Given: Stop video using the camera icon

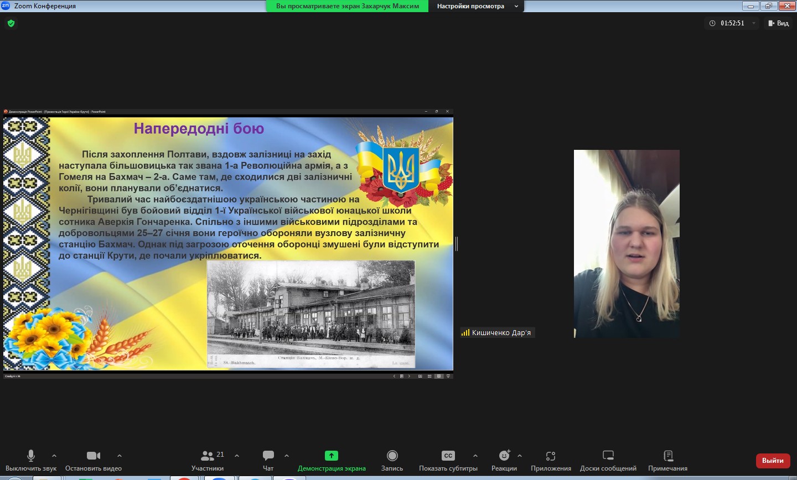Looking at the screenshot, I should coord(94,456).
